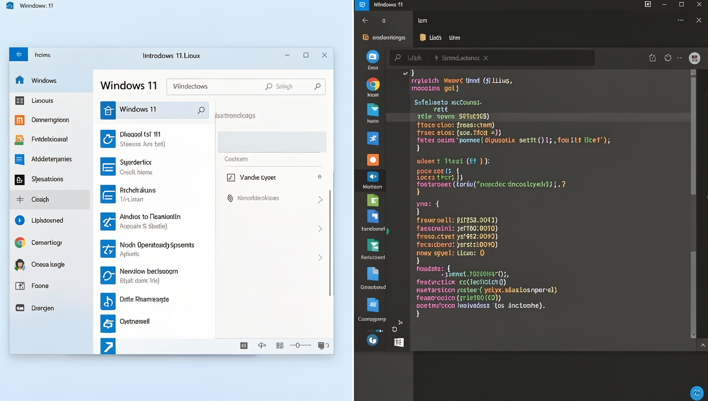
Task: Open Rrchelrάruvs list entry
Action: (155, 195)
